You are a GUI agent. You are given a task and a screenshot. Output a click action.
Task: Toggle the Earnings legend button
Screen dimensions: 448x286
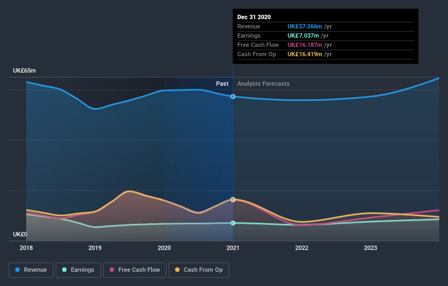pyautogui.click(x=78, y=270)
